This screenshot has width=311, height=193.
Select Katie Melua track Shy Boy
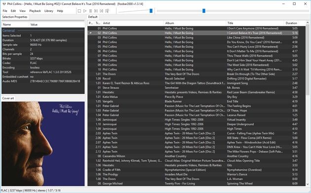click(x=193, y=97)
